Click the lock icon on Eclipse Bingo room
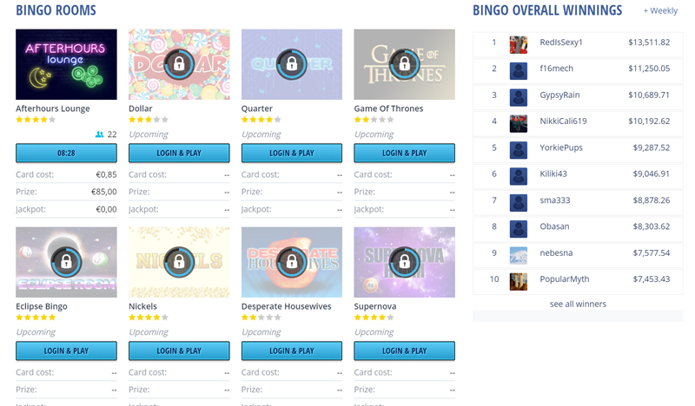 click(66, 260)
